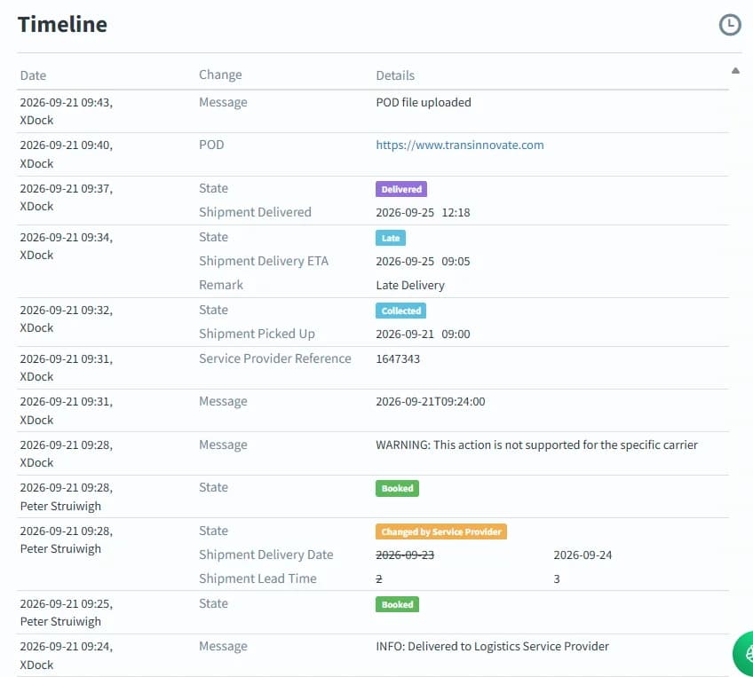This screenshot has width=753, height=677.
Task: Click Peter Struiwigh under the 09:25 entry
Action: point(60,621)
